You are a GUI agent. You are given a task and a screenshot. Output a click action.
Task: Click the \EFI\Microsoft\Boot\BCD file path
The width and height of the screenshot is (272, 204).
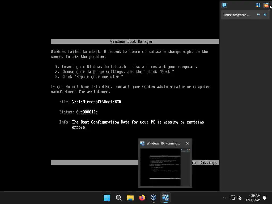click(96, 102)
